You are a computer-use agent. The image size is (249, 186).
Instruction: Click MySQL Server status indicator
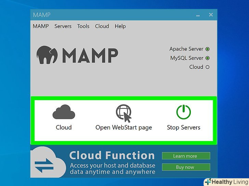(207, 58)
